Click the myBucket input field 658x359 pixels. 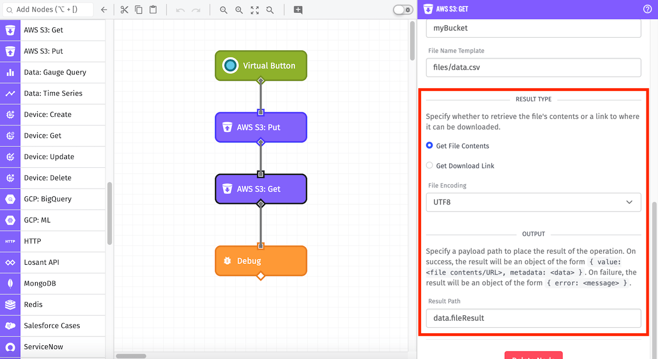click(534, 28)
